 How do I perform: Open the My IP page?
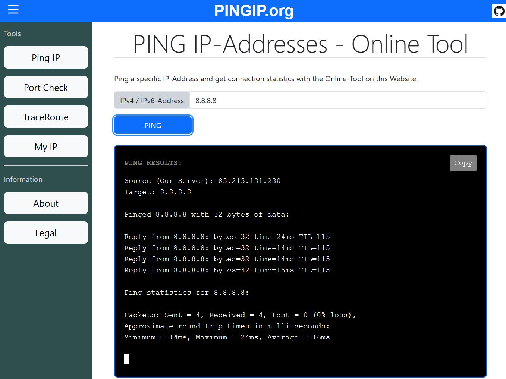[46, 147]
